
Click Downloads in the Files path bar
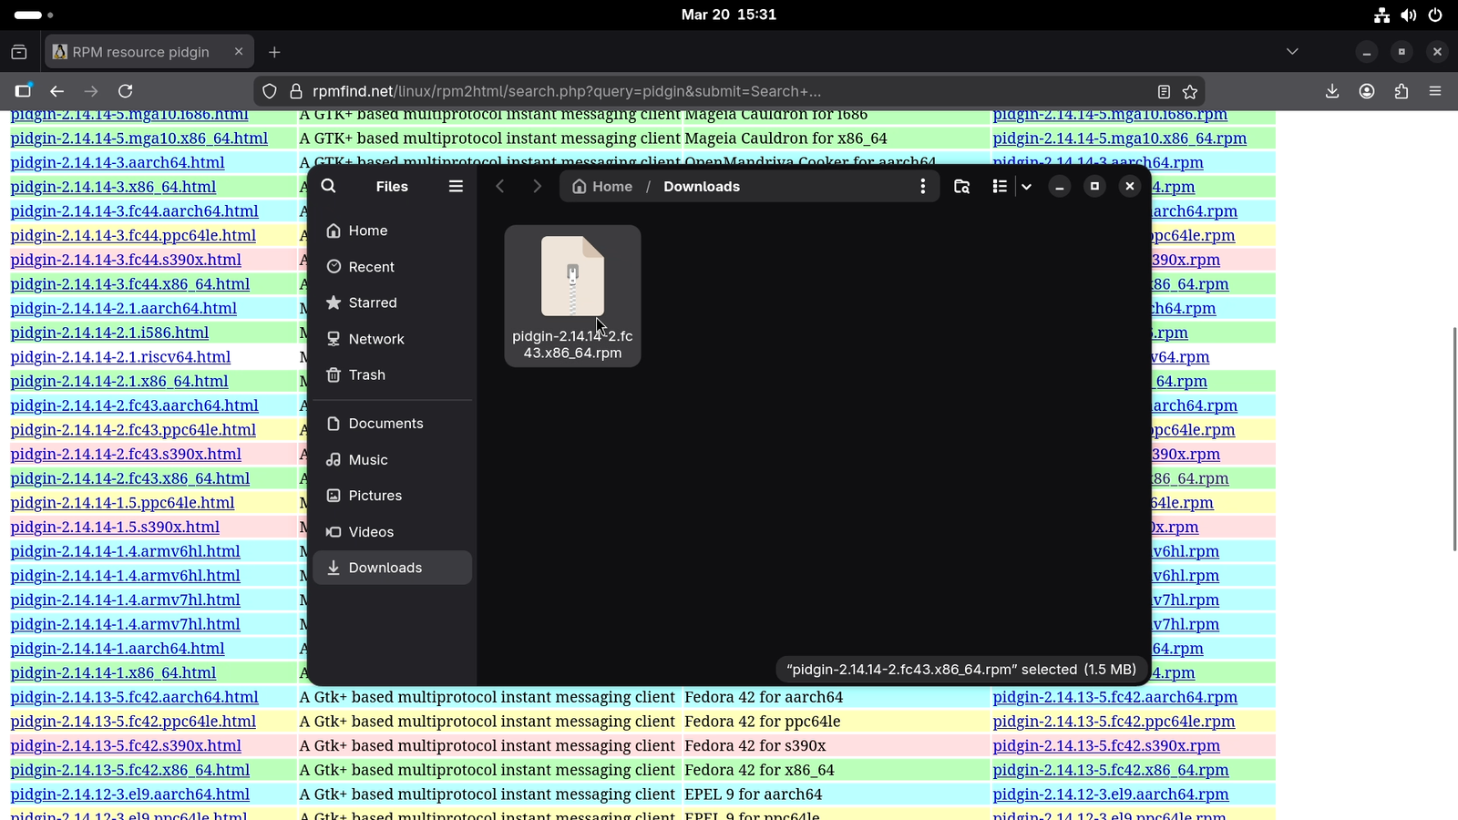click(x=702, y=186)
